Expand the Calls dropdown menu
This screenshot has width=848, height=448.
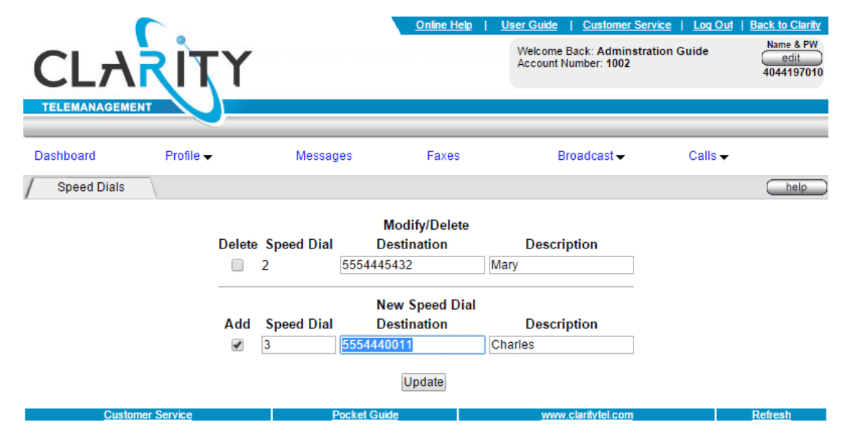pos(708,156)
